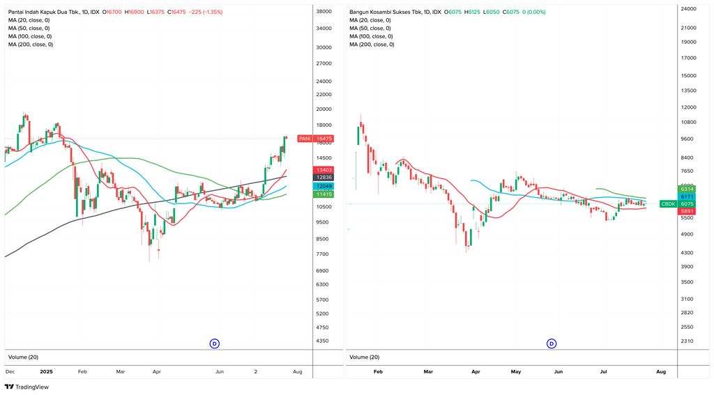
Task: Click the May label on CBDK time axis
Action: coord(516,372)
